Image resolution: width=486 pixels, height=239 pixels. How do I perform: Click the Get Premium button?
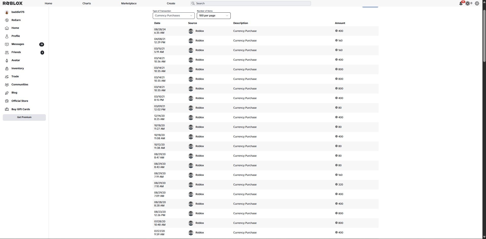point(24,117)
